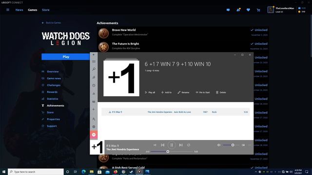This screenshot has height=175, width=312.
Task: Click Ubisoft Connect vertical scrollbar
Action: pos(311,35)
